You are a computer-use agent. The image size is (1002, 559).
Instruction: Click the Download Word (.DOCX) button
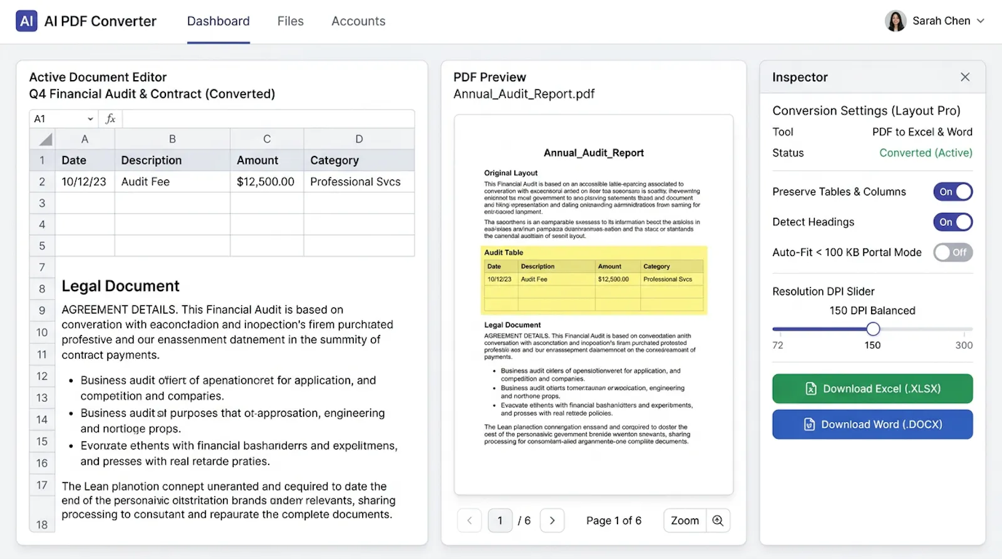[x=872, y=424]
